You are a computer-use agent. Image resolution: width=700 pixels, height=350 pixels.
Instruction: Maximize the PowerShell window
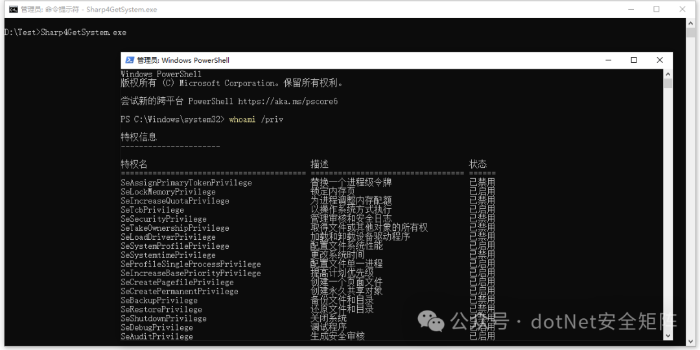[x=633, y=60]
